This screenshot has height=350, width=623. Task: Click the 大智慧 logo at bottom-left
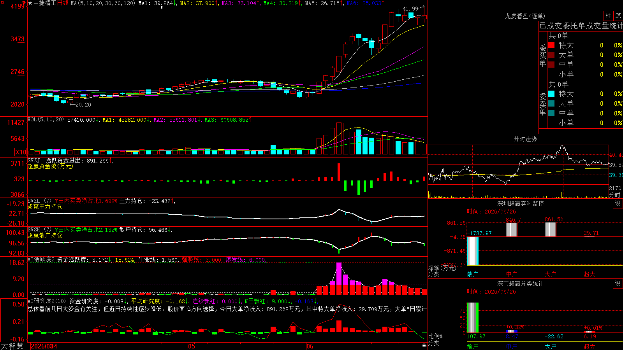pyautogui.click(x=12, y=346)
